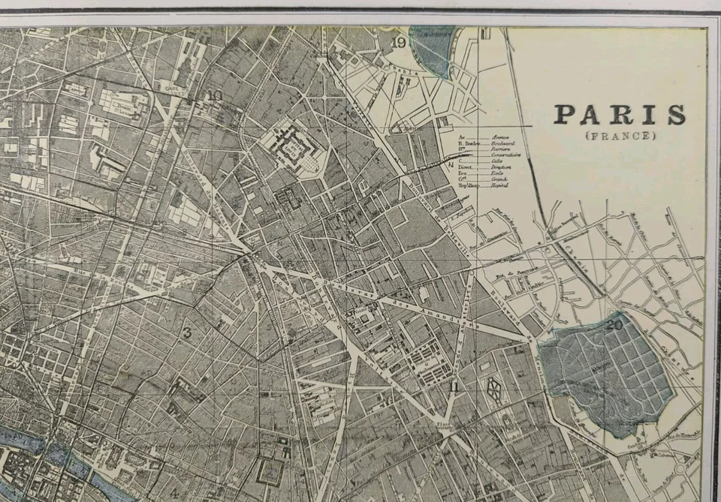Click the district number 10 label
The height and width of the screenshot is (502, 721).
coord(213,96)
